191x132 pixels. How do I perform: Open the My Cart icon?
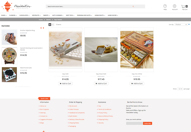coord(184,6)
